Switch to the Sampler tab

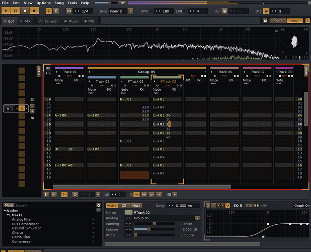48,21
